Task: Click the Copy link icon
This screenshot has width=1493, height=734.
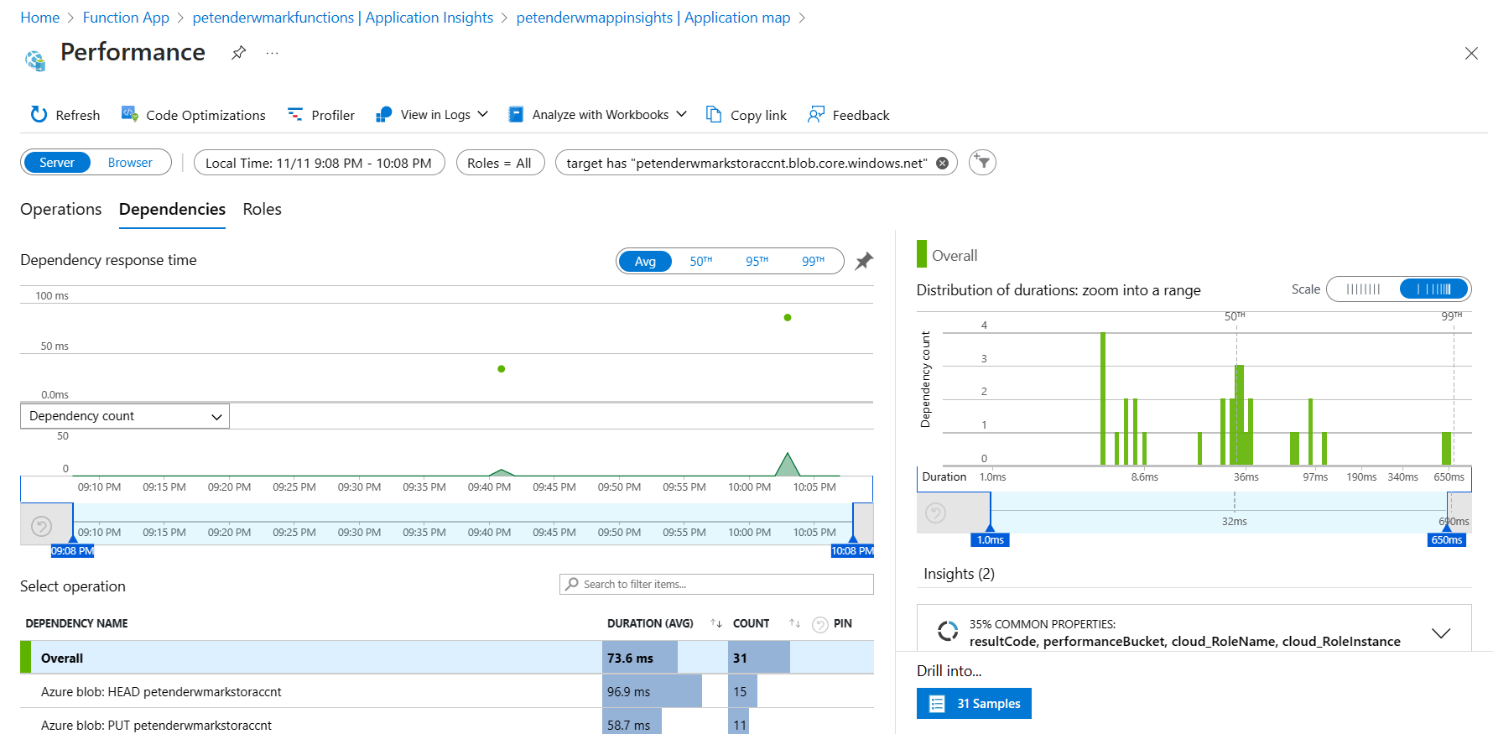Action: [714, 114]
